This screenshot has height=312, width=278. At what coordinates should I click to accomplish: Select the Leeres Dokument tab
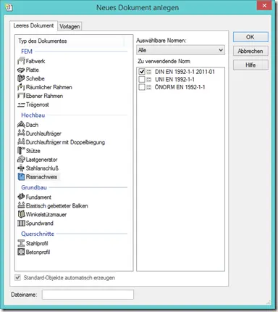[x=33, y=25]
